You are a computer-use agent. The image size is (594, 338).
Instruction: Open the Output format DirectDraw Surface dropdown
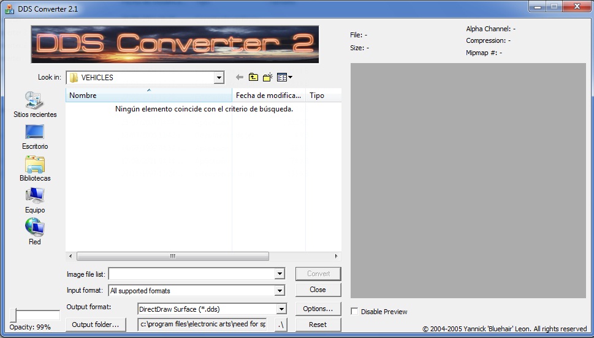[281, 309]
